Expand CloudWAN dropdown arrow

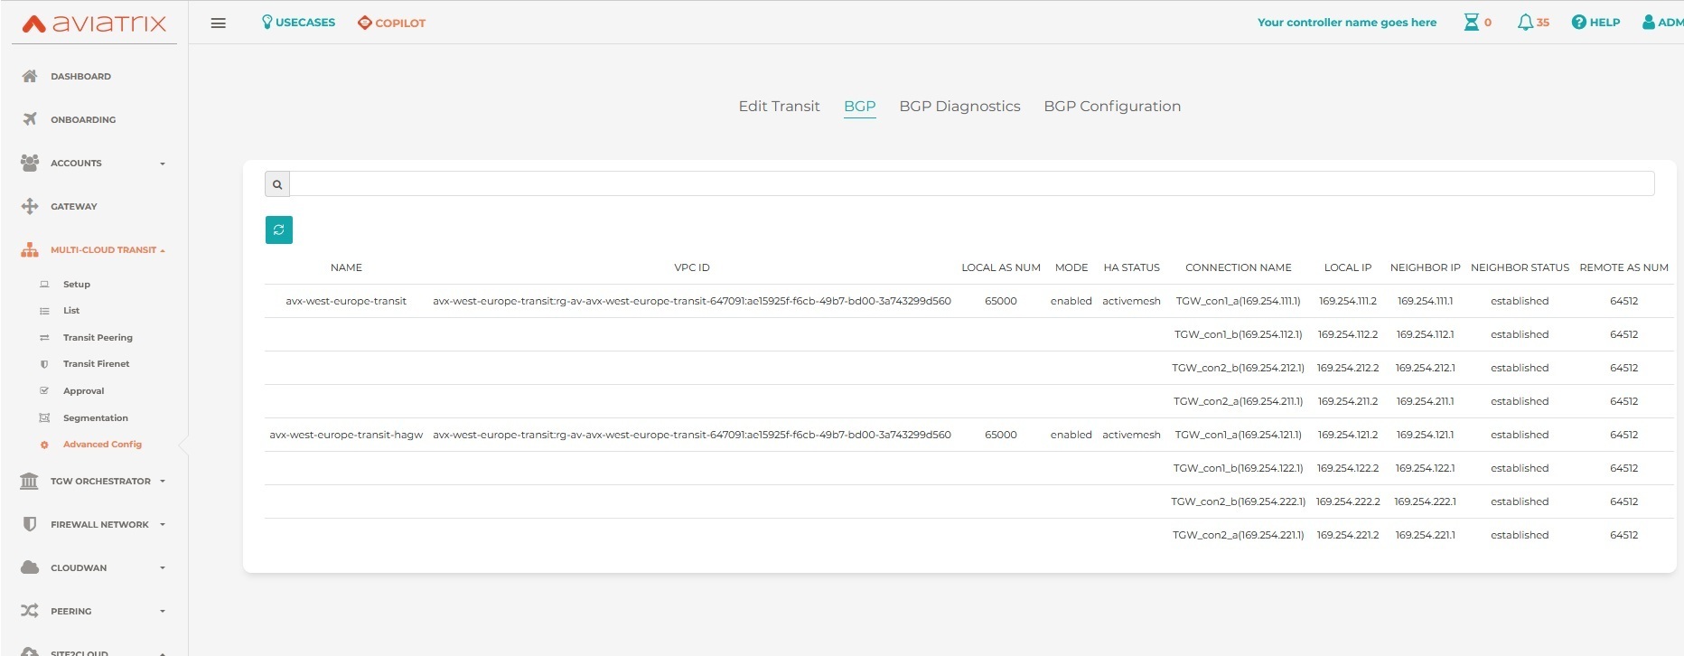[163, 567]
